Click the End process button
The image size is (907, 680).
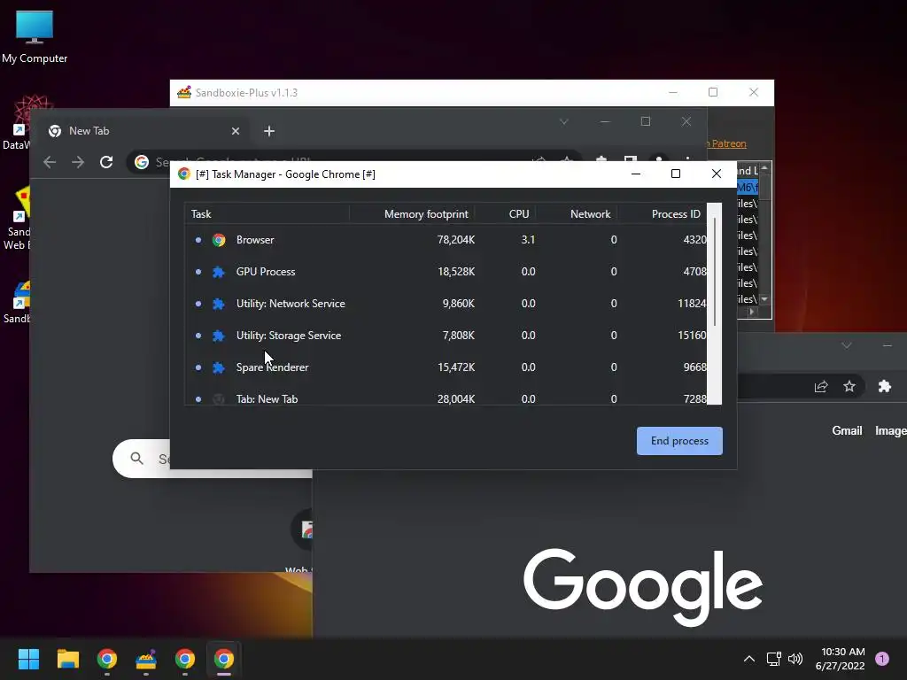[679, 441]
